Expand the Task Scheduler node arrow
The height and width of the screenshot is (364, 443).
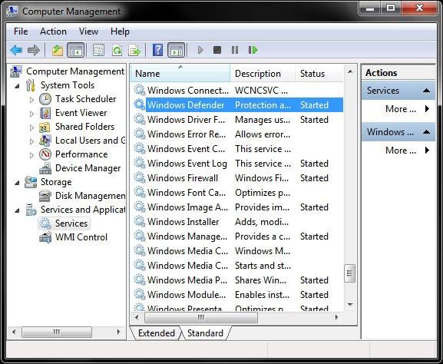pyautogui.click(x=31, y=100)
